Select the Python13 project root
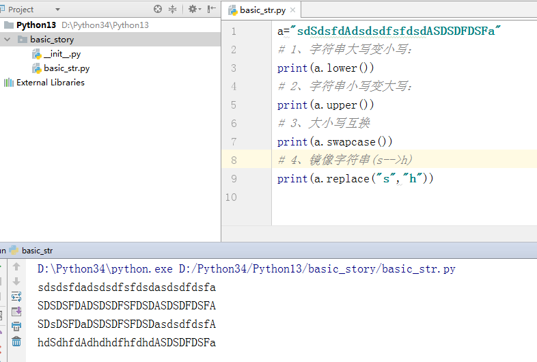The width and height of the screenshot is (537, 362). tap(36, 25)
